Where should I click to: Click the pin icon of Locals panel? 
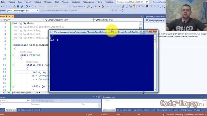click(96, 97)
